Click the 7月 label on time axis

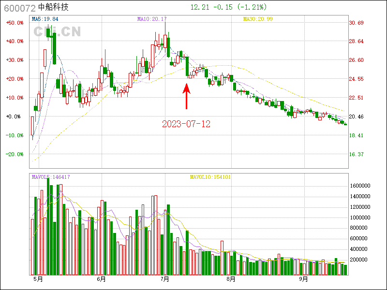(165, 279)
